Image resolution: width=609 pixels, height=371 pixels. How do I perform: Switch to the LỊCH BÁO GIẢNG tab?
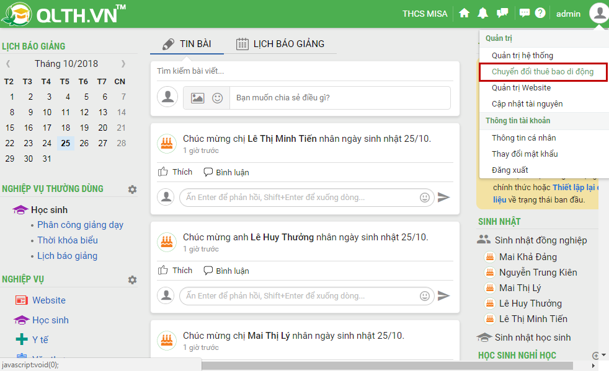pyautogui.click(x=280, y=44)
